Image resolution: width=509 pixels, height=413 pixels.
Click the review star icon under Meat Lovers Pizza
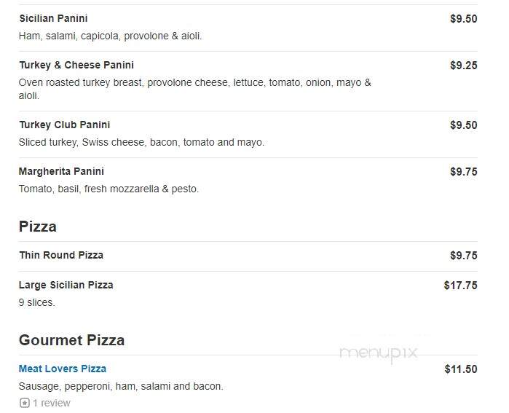click(24, 403)
